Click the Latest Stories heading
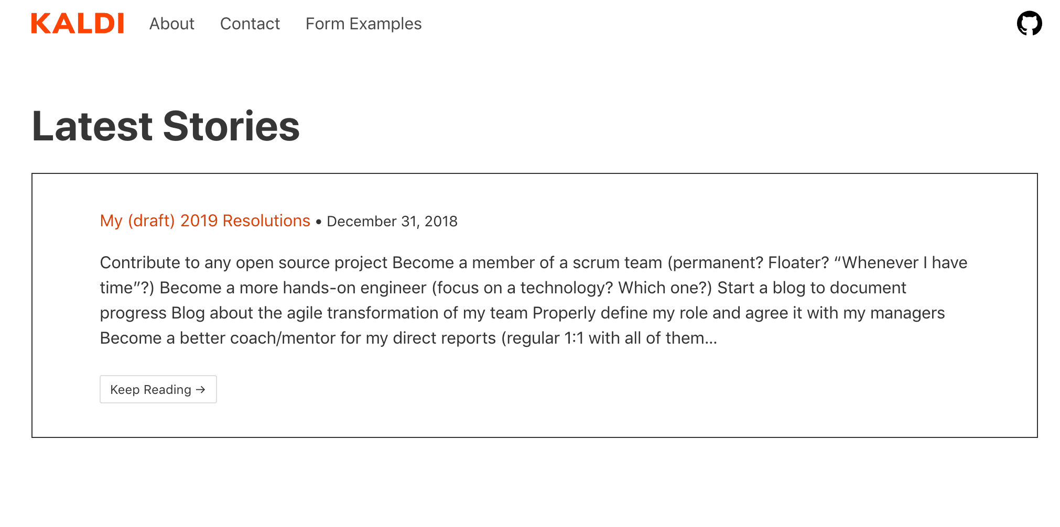 [166, 126]
